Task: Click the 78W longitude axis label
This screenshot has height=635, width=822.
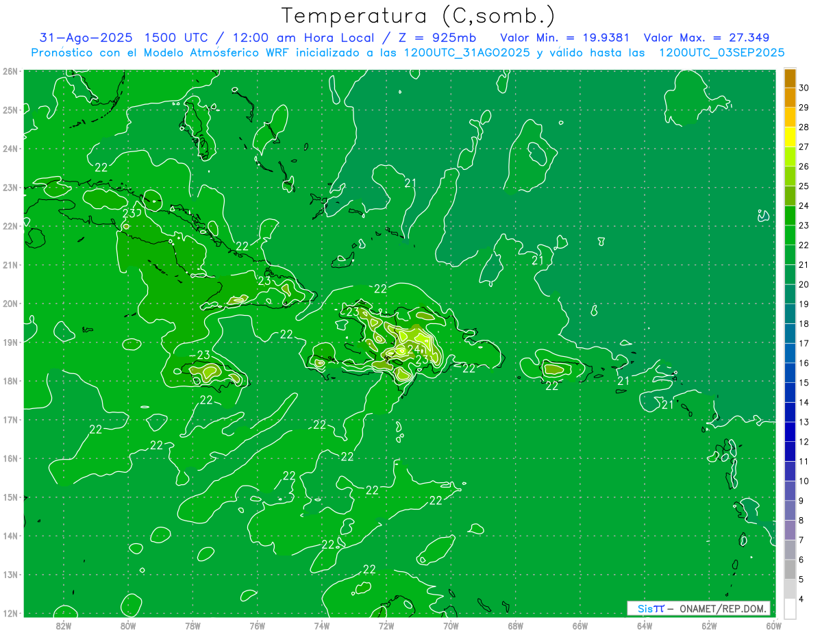Action: tap(192, 625)
